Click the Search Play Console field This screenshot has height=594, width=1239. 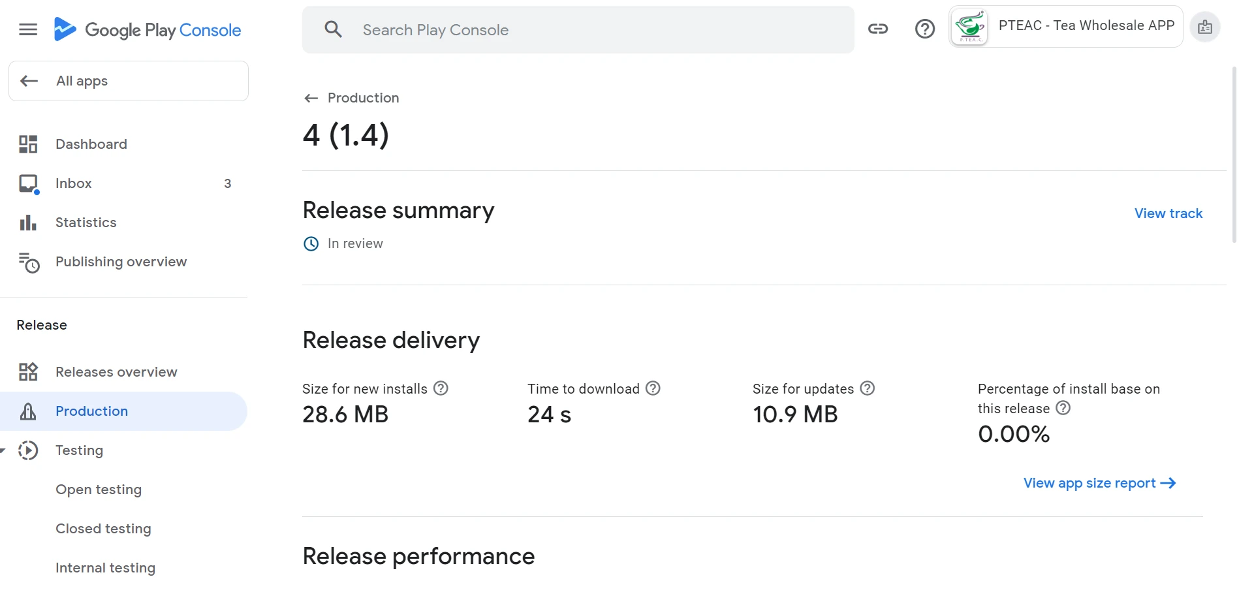(x=578, y=29)
